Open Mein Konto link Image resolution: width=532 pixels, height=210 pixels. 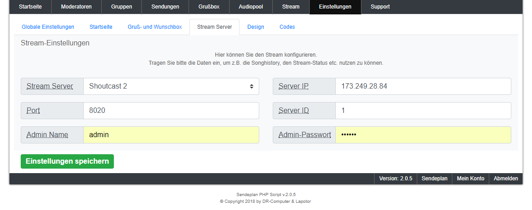coord(470,179)
